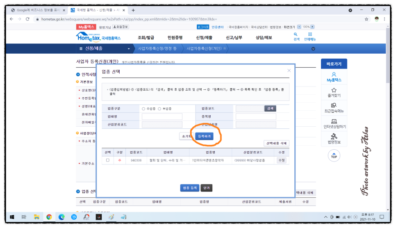Click 사업자등록신청/정정 등 breadcrumb
396x228 pixels.
pos(157,48)
